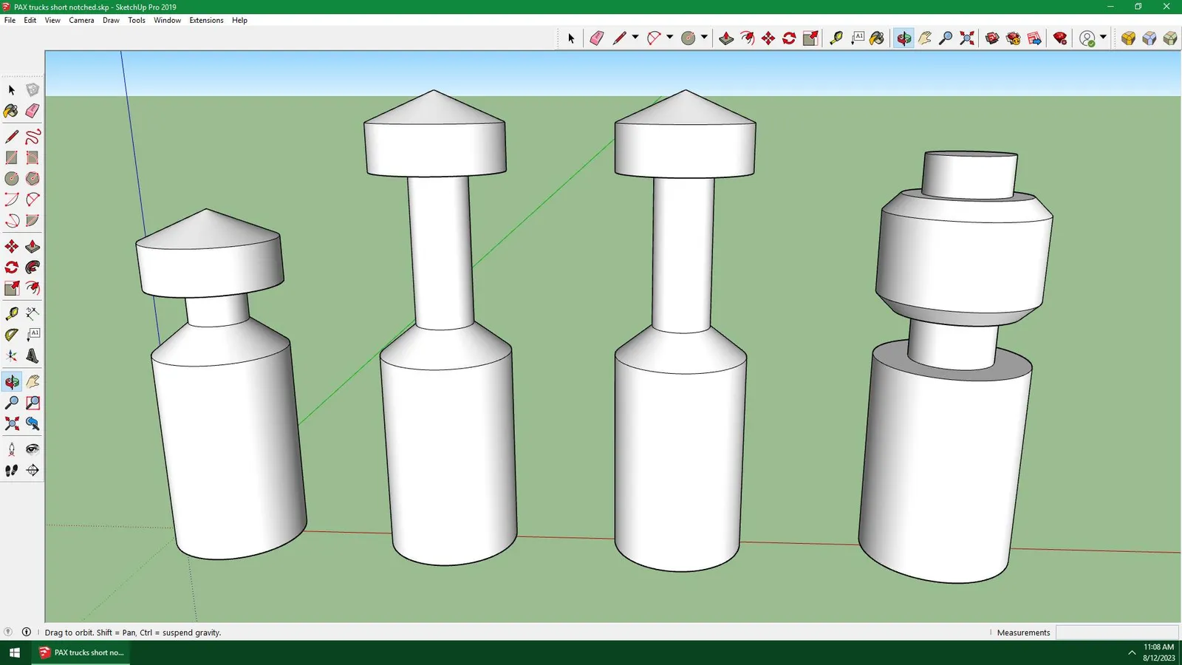
Task: Click the PAX trucks taskbar button
Action: tap(81, 652)
